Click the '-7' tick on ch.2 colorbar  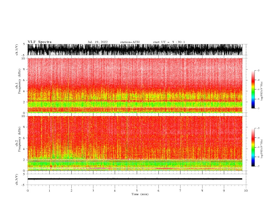tap(258, 166)
